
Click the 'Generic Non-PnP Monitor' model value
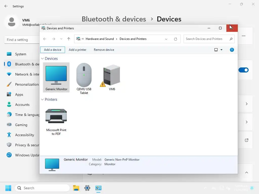click(122, 160)
